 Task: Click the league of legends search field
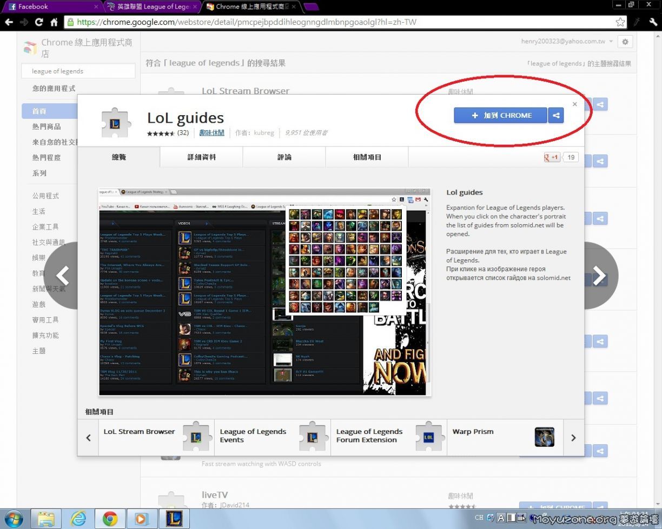(78, 71)
